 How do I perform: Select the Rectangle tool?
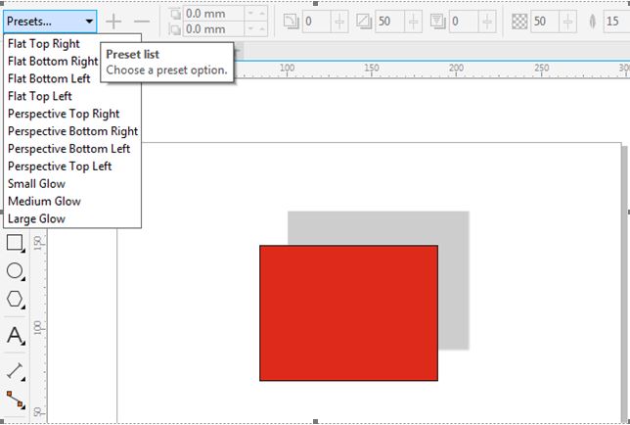[x=16, y=243]
